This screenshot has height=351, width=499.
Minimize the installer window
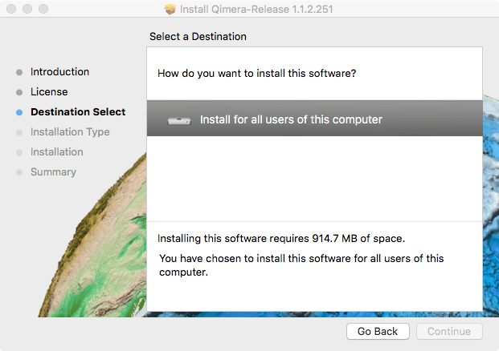(x=27, y=10)
